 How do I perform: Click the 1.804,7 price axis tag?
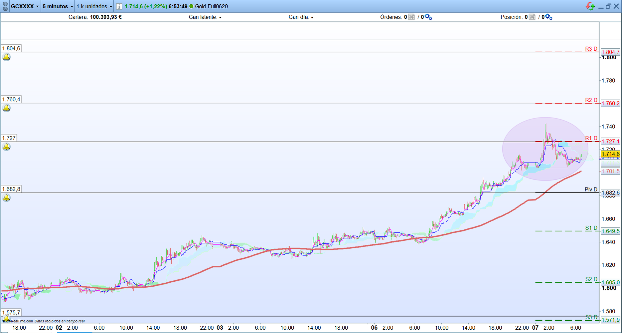(x=610, y=52)
